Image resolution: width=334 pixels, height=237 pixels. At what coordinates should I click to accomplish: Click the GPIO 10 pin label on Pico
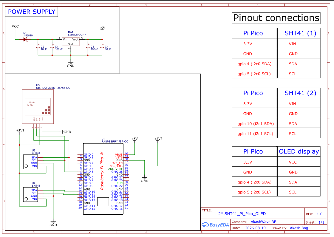(x=89, y=192)
